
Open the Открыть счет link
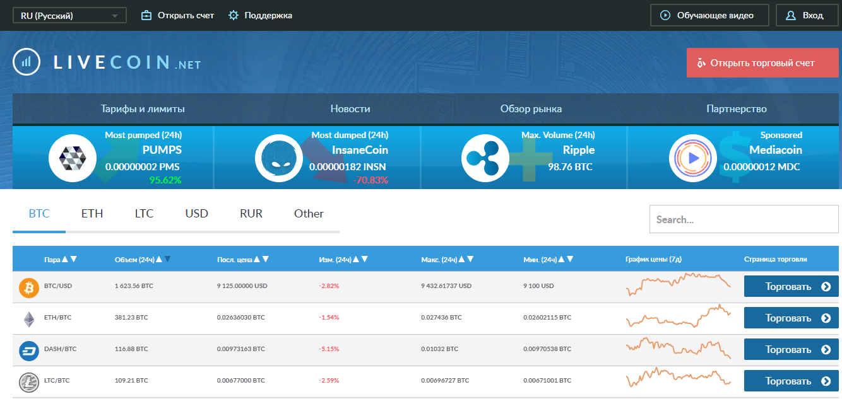click(186, 15)
